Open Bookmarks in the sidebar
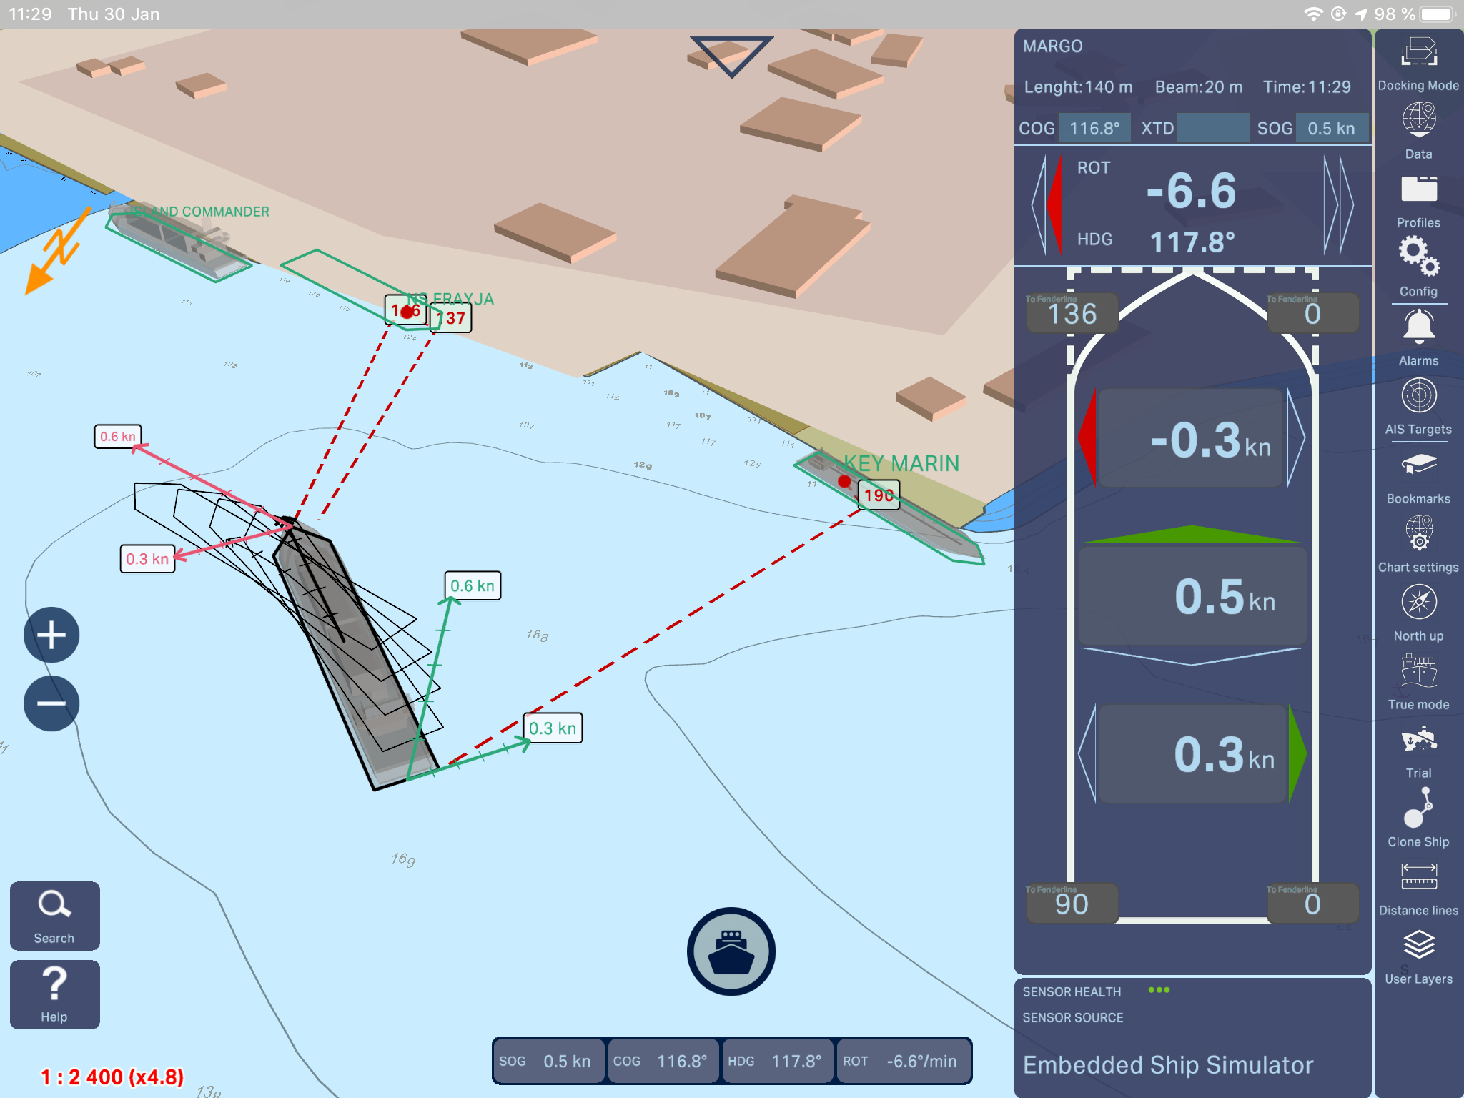 click(x=1418, y=466)
